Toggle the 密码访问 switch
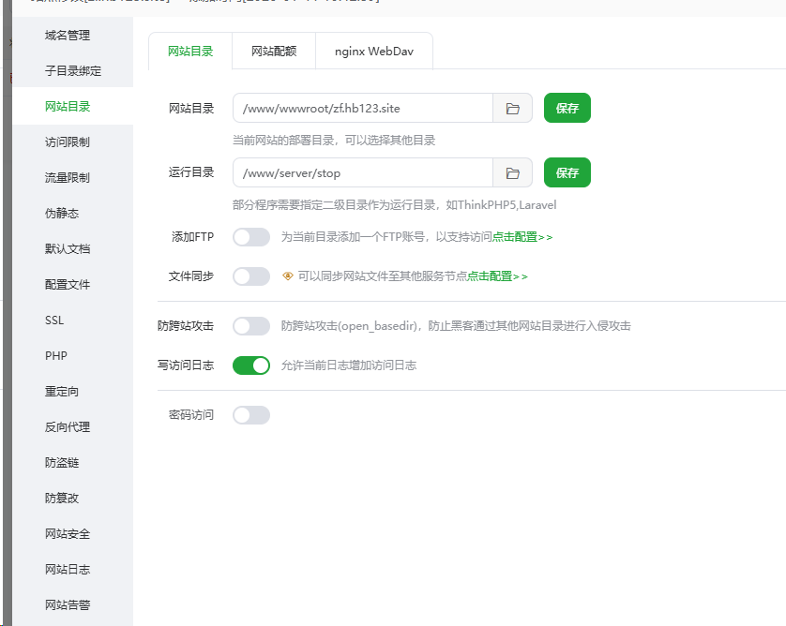The image size is (786, 626). [251, 414]
